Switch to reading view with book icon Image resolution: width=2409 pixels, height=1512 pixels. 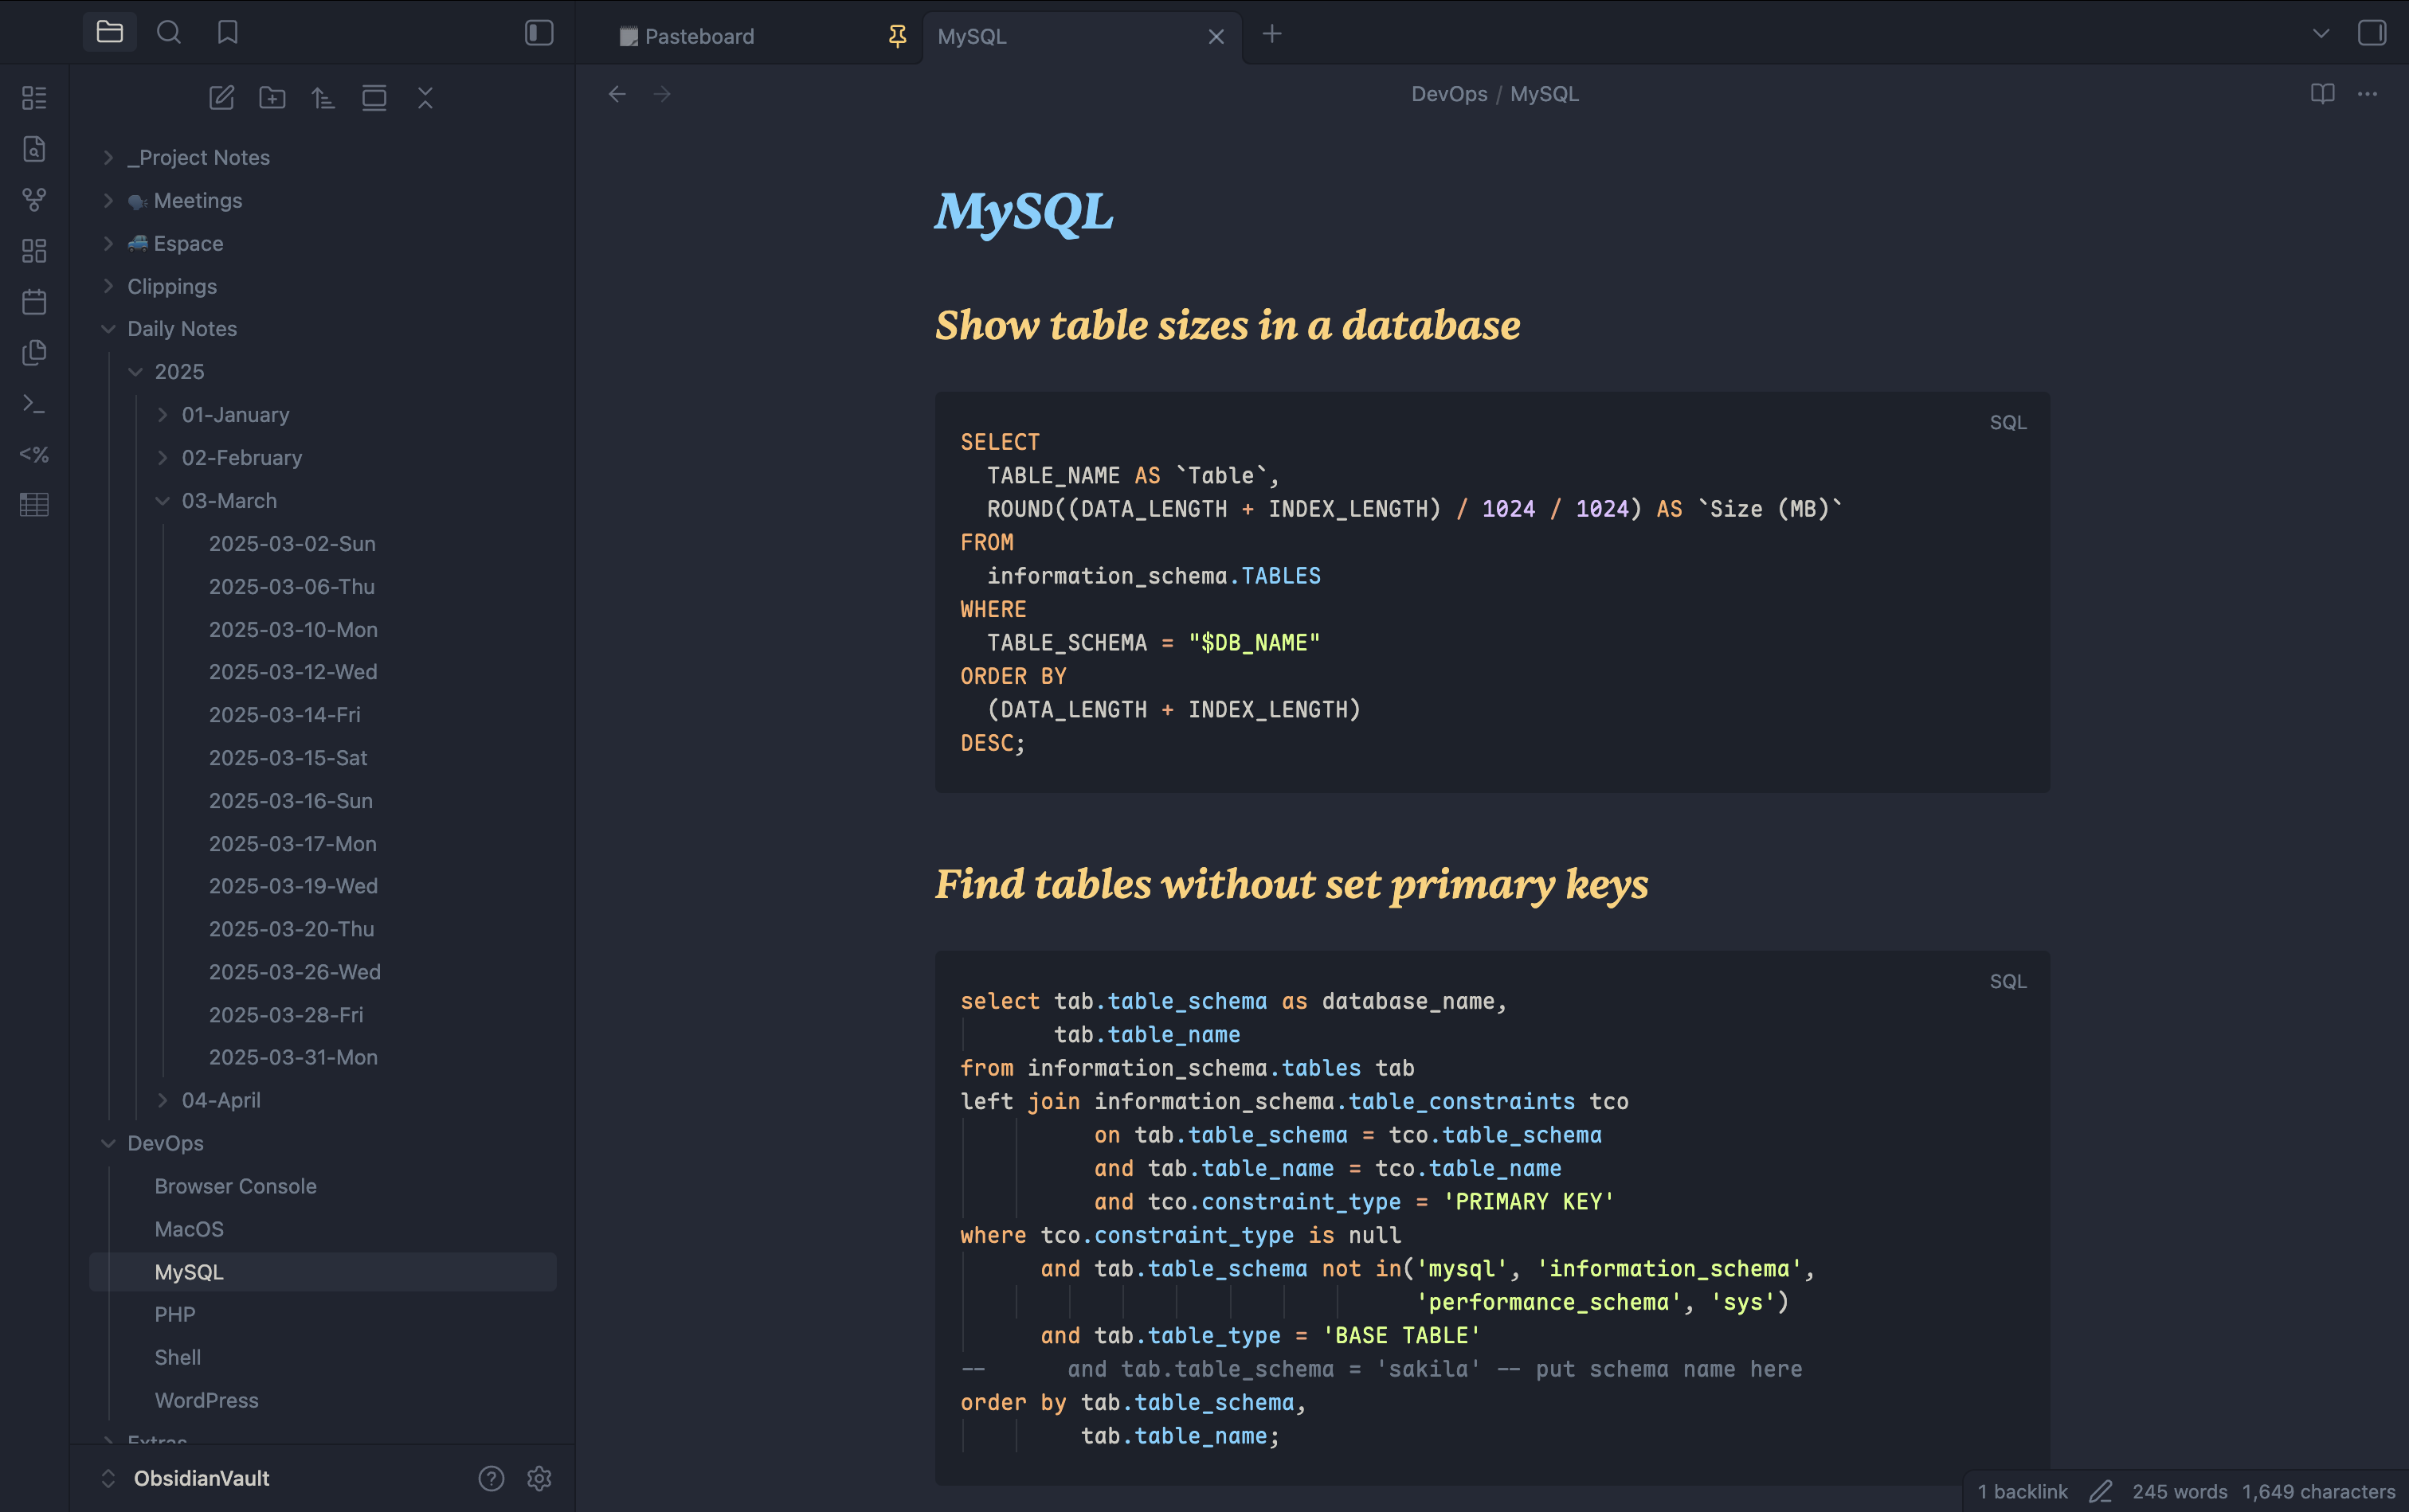(x=2322, y=94)
